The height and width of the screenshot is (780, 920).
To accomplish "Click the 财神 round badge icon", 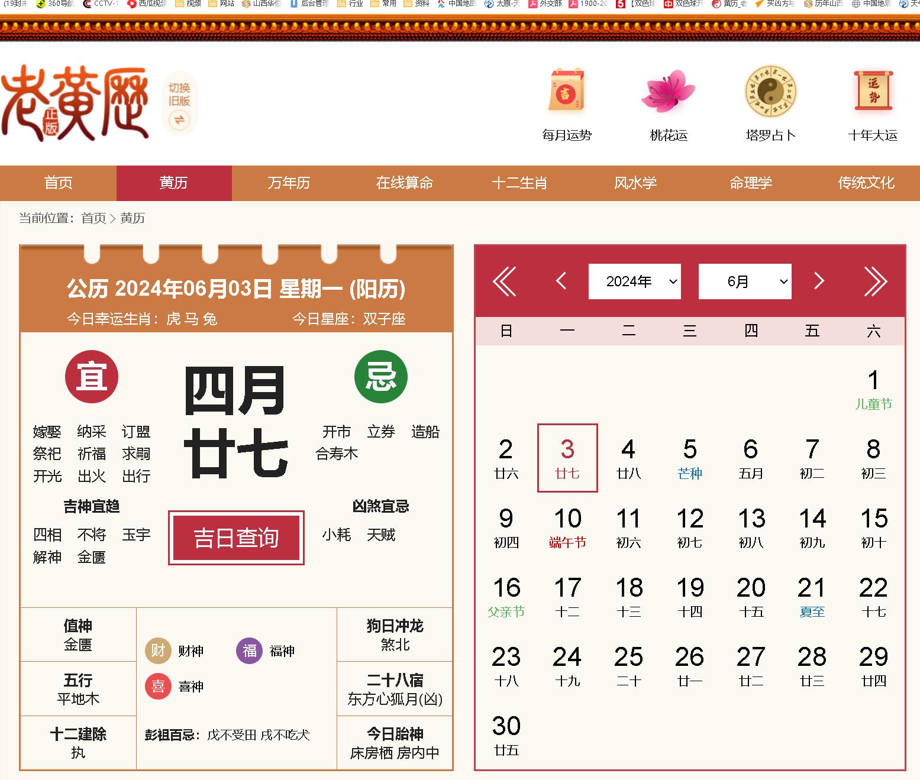I will pyautogui.click(x=158, y=650).
